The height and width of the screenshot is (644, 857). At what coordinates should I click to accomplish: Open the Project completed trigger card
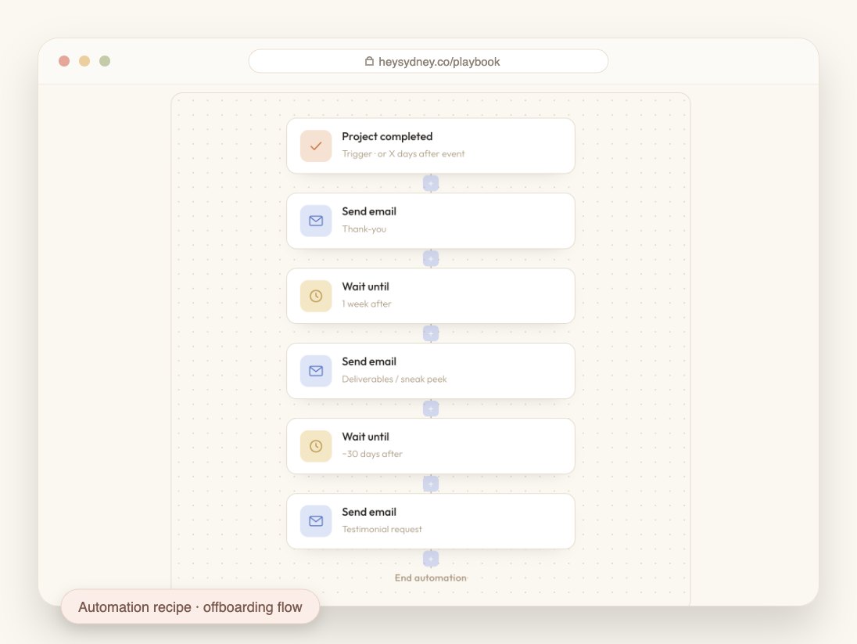(431, 146)
